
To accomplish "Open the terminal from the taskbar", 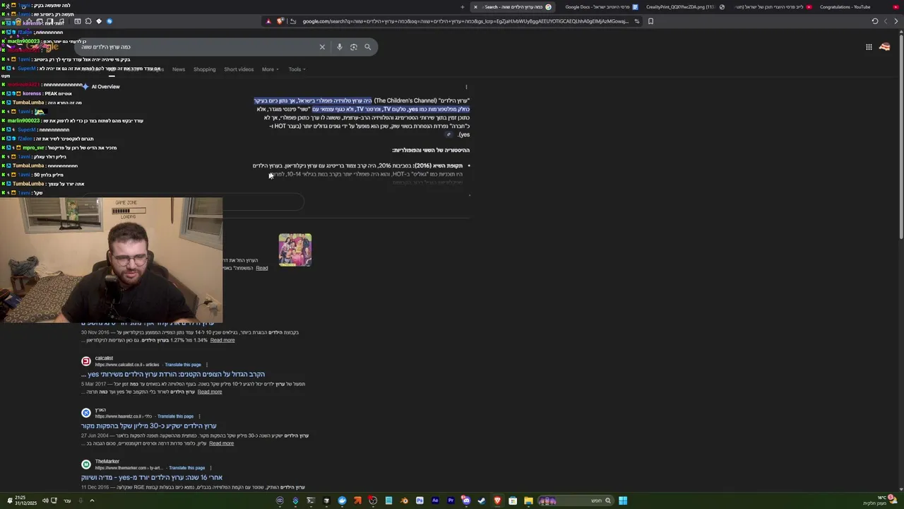I will pos(311,501).
